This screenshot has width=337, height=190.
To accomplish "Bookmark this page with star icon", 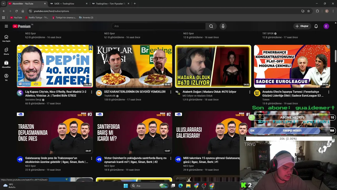I will point(309,11).
